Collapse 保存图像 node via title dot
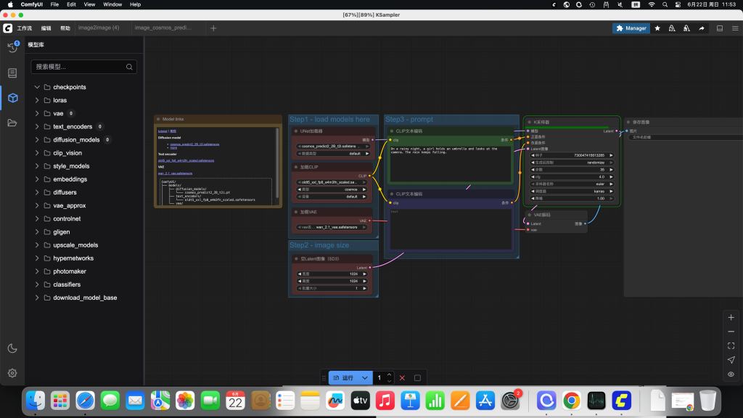This screenshot has width=743, height=418. pyautogui.click(x=628, y=122)
